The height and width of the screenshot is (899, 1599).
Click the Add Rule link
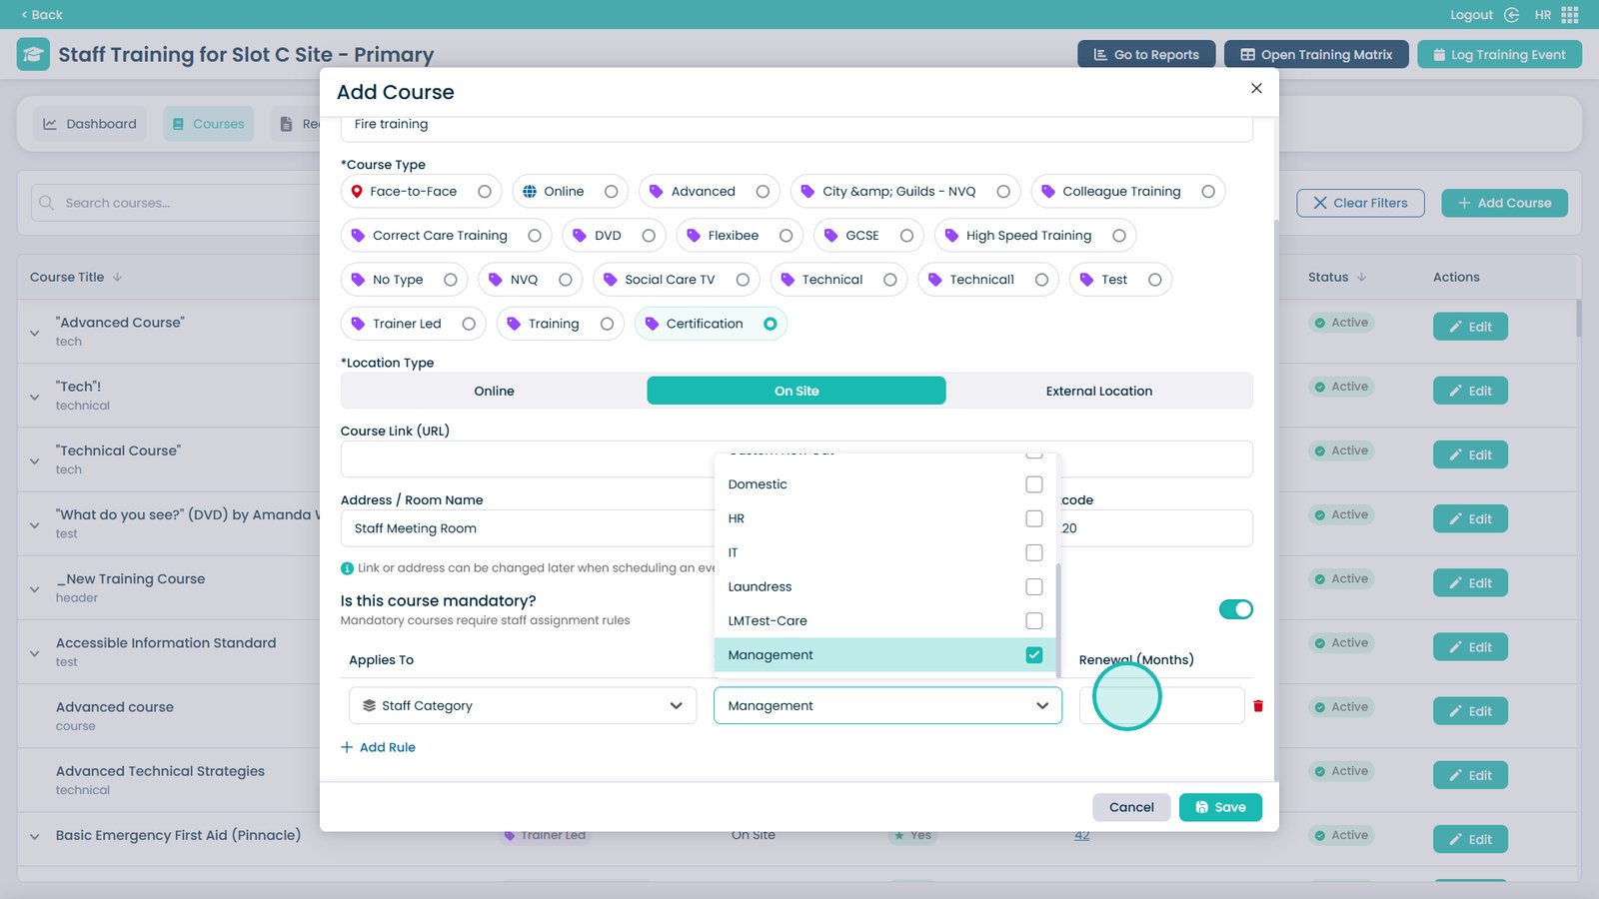click(378, 747)
